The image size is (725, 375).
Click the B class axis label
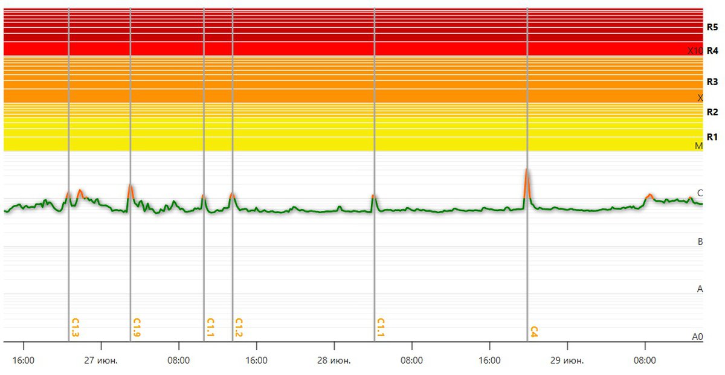click(x=700, y=242)
